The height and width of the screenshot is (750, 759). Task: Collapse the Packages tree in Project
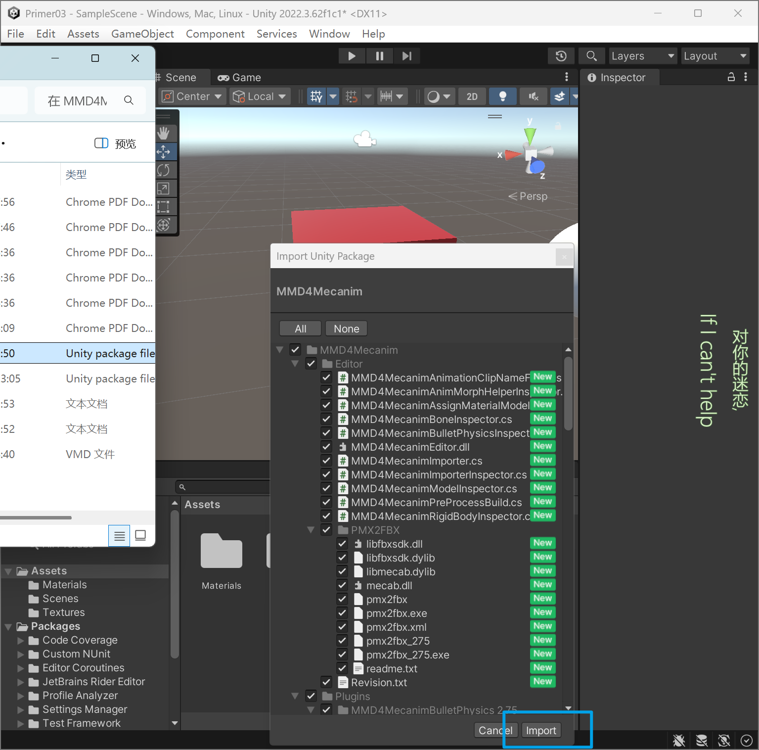8,626
